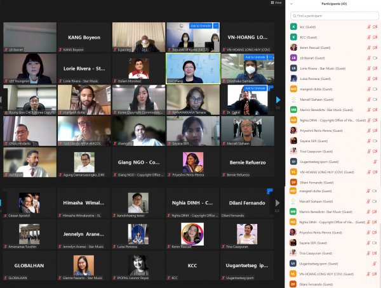Open more options on Chinthaka Gamlath tile

click(x=271, y=57)
